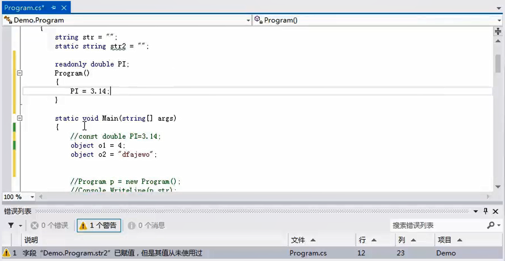Click the magnifier icon in error list search
Viewport: 505px width, 261px height.
[x=491, y=225]
